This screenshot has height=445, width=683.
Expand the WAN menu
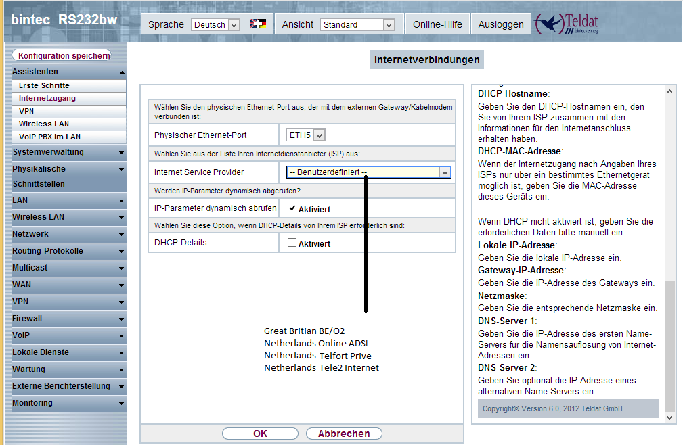pyautogui.click(x=69, y=285)
